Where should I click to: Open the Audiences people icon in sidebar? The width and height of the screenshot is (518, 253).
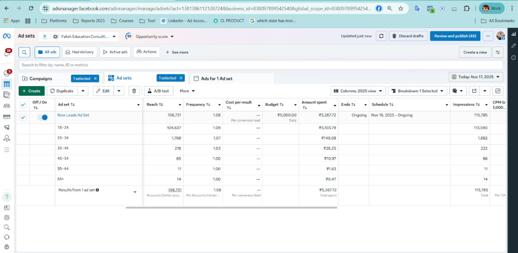pos(6,106)
